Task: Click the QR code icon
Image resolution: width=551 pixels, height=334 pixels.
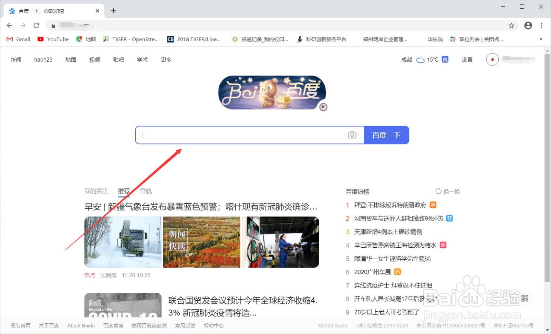Action: pyautogui.click(x=525, y=298)
